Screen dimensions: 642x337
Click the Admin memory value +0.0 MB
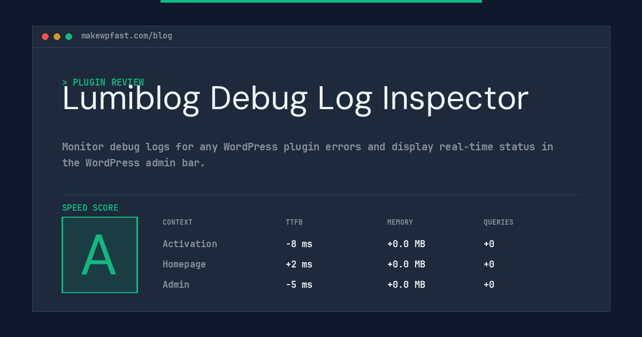click(x=406, y=285)
